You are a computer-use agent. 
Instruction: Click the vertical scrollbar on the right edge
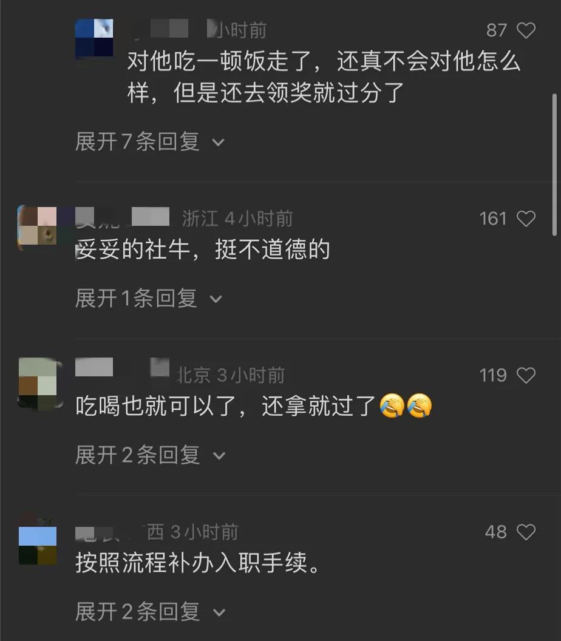[x=554, y=164]
